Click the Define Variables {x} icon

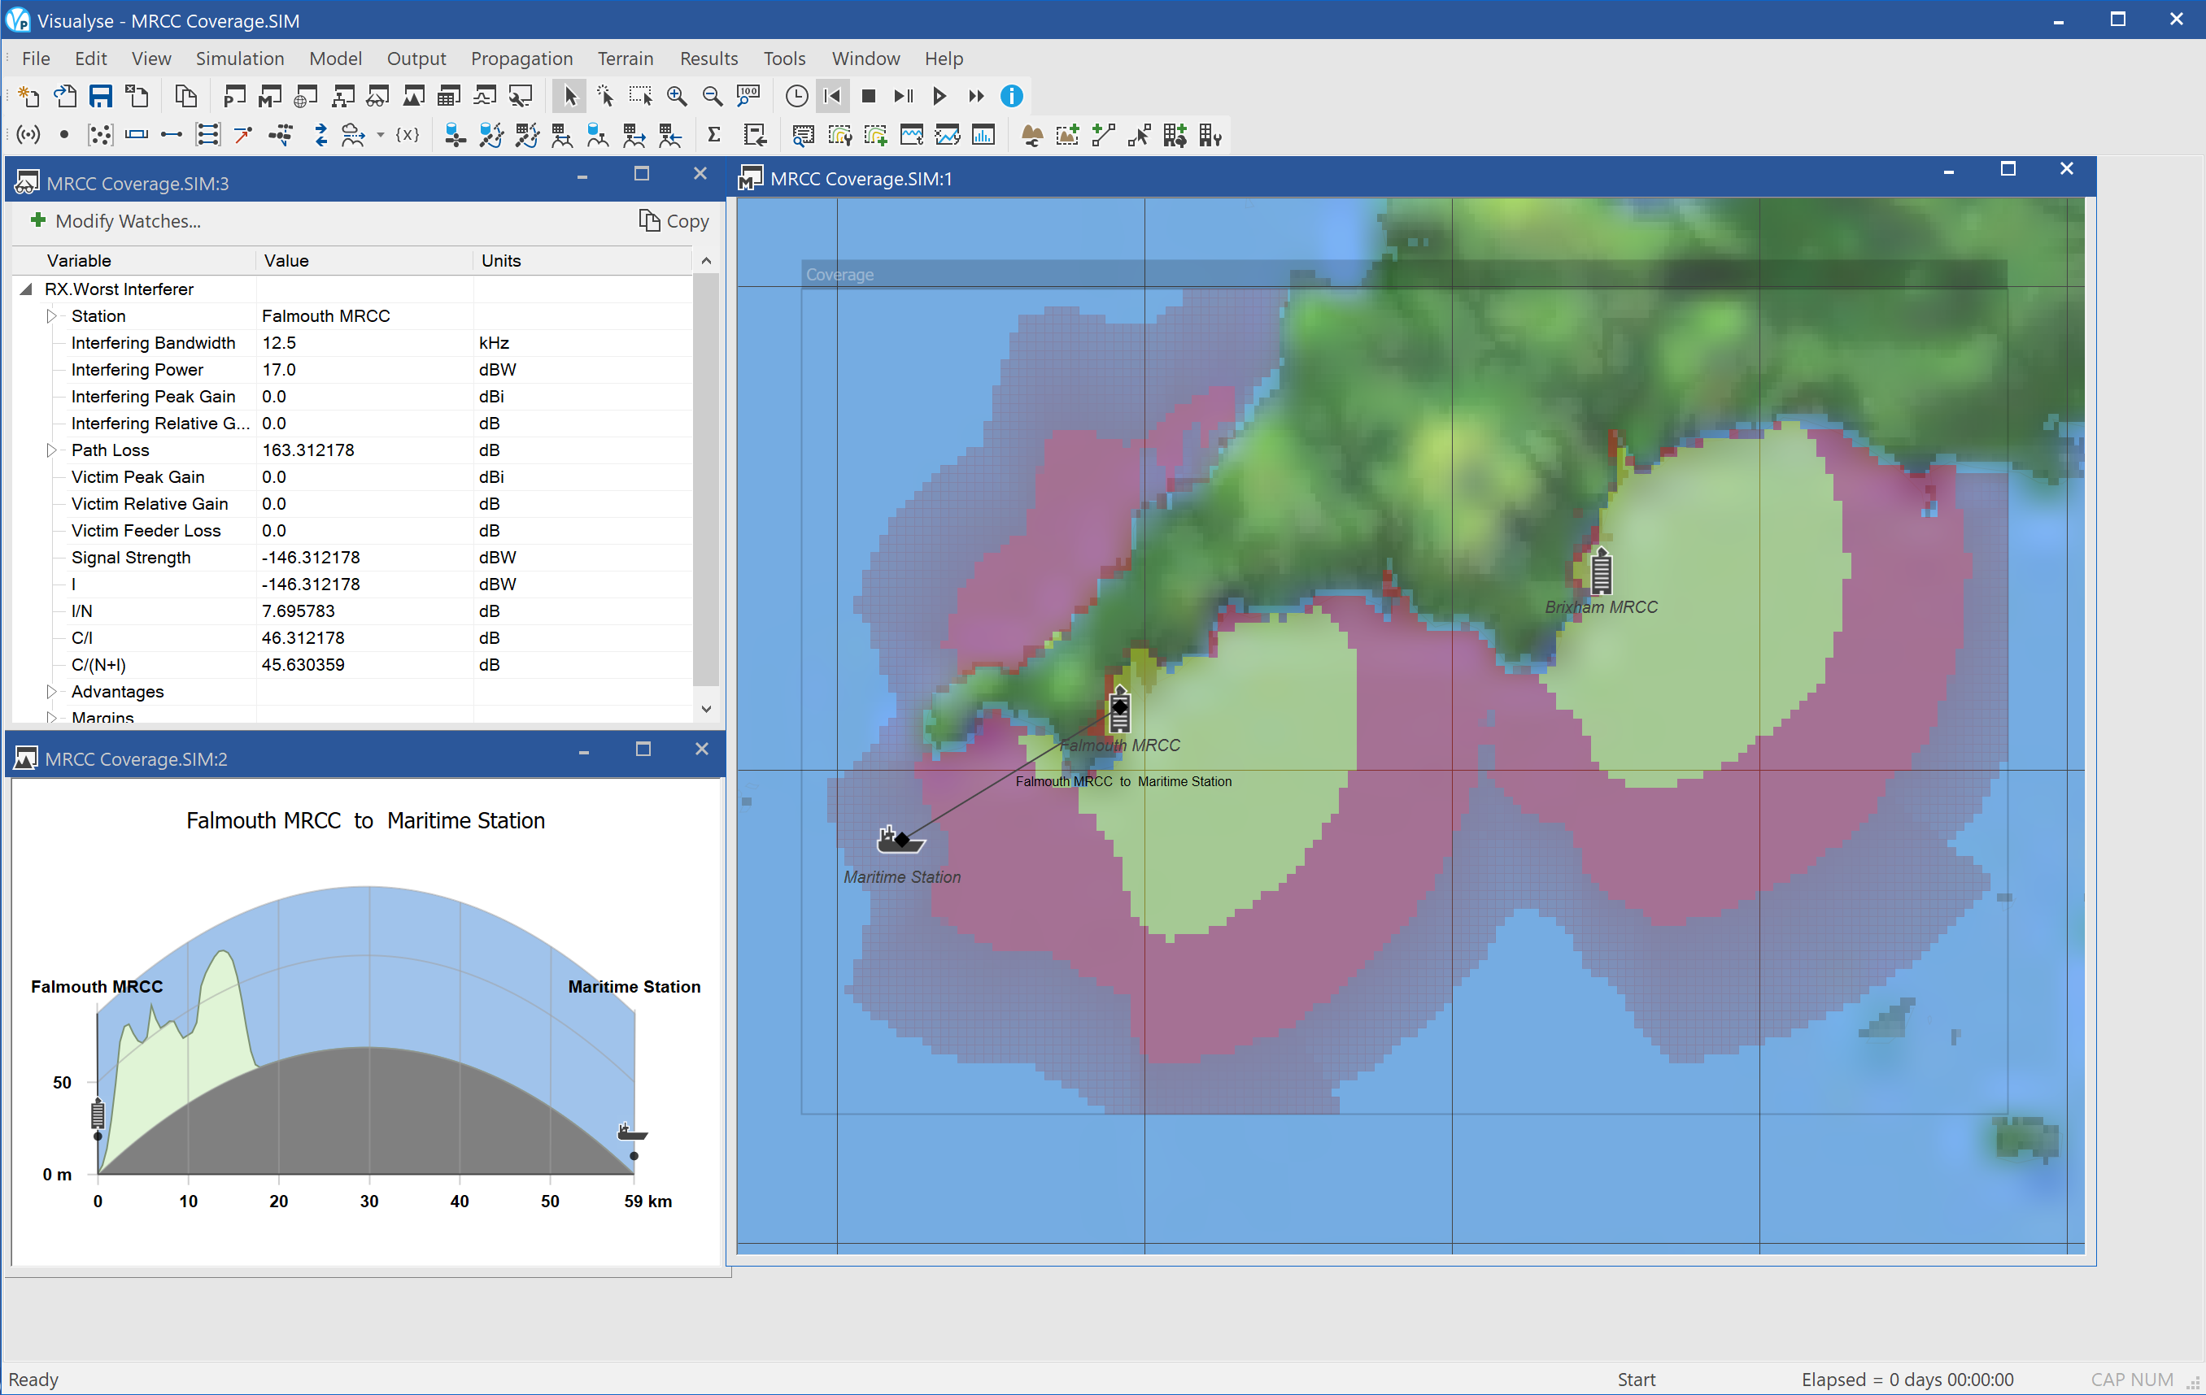pyautogui.click(x=408, y=136)
